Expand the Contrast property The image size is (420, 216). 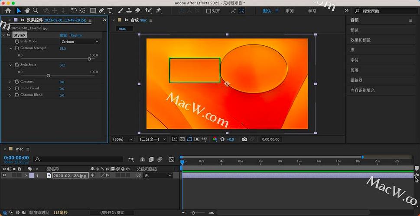10,82
